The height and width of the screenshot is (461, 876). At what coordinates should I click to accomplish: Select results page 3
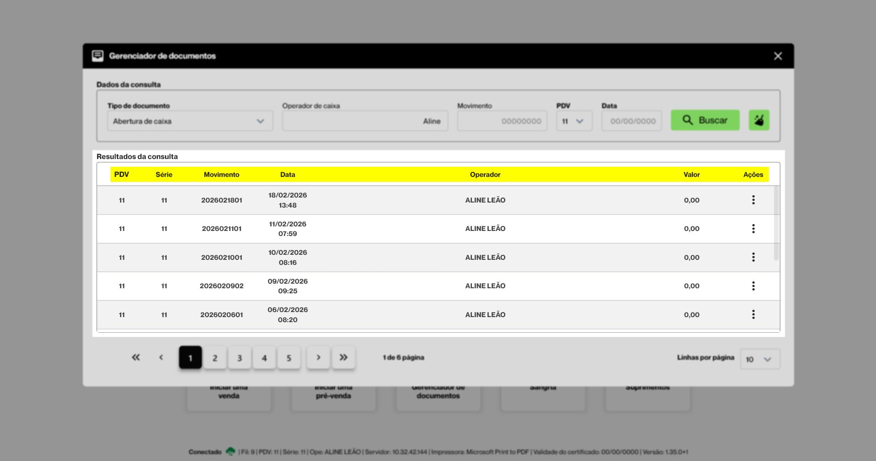[x=240, y=358]
